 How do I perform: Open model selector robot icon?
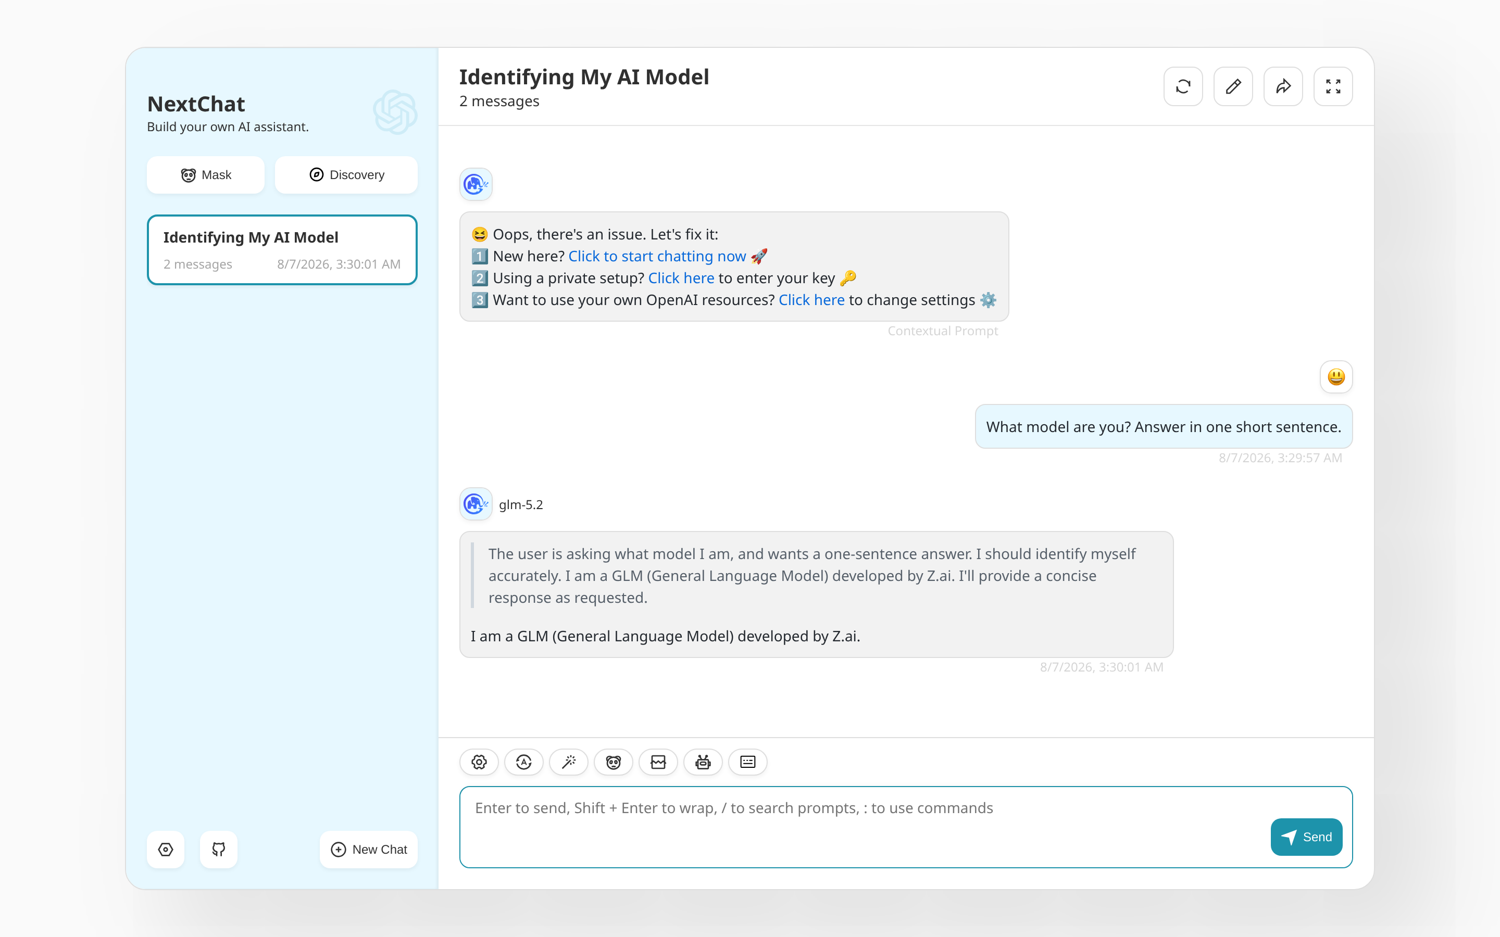[703, 762]
